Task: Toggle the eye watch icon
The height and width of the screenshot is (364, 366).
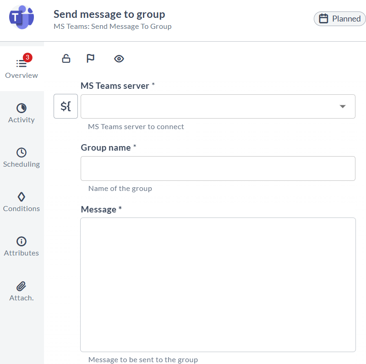Action: click(119, 59)
